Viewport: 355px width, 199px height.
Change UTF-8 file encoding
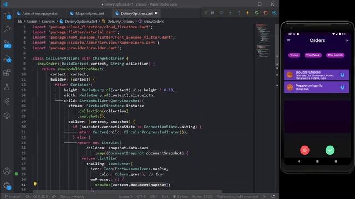[141, 197]
